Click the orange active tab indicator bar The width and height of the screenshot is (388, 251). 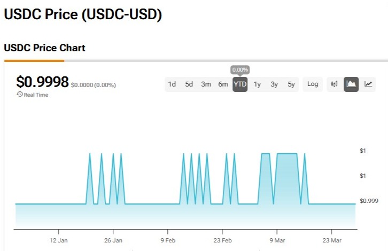34,60
